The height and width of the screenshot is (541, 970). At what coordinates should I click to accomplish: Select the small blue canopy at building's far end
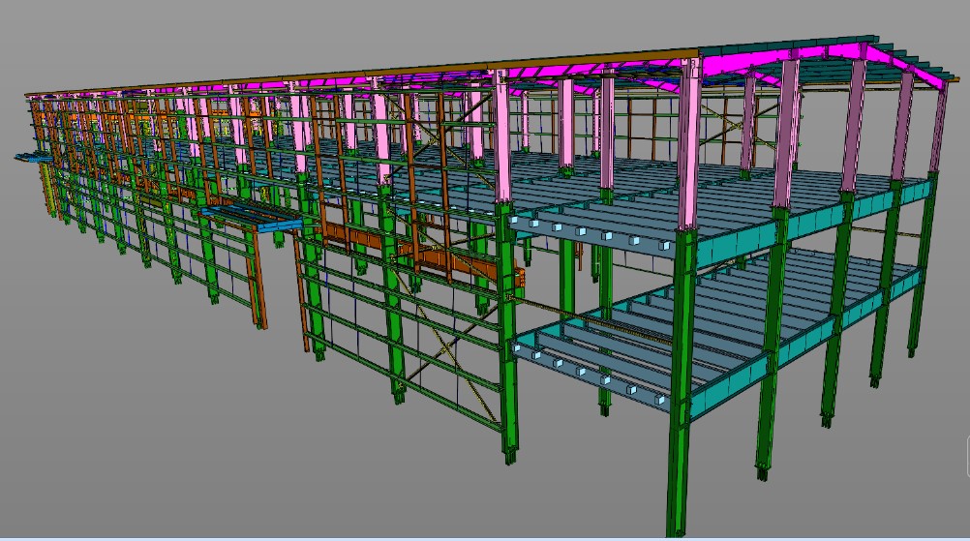34,159
